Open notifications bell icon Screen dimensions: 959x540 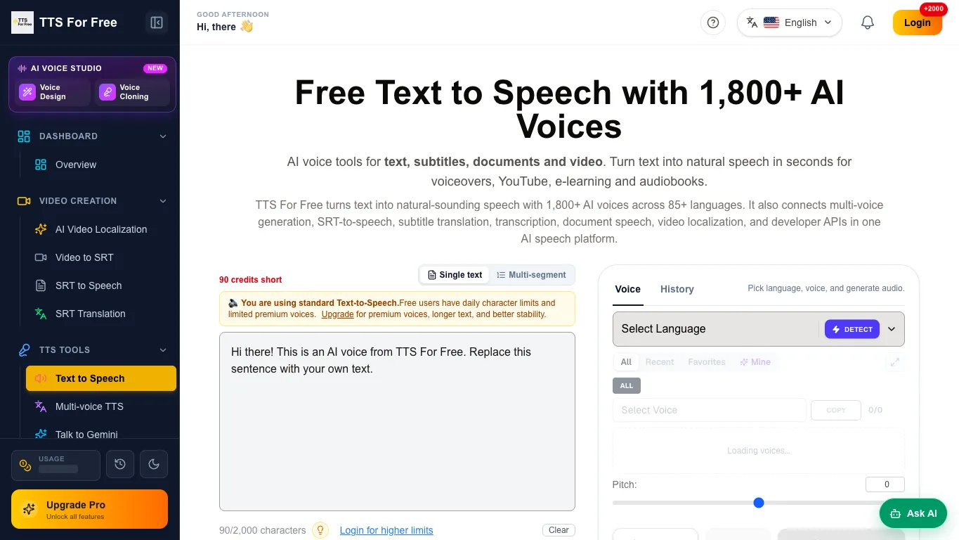pyautogui.click(x=868, y=22)
